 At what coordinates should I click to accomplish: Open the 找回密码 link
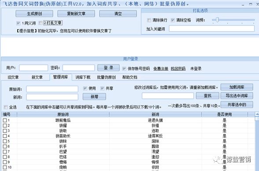tap(178, 69)
